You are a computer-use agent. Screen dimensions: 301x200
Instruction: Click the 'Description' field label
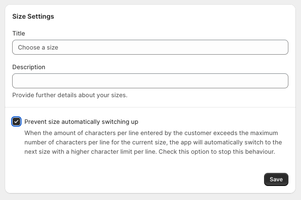[x=29, y=67]
